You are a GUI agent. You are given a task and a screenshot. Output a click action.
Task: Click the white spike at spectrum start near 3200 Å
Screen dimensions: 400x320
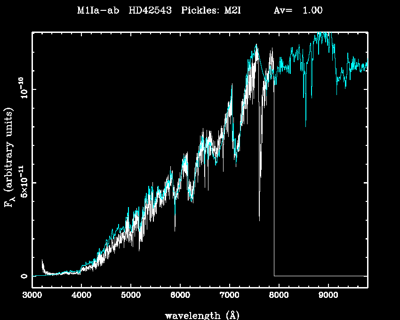pos(42,261)
